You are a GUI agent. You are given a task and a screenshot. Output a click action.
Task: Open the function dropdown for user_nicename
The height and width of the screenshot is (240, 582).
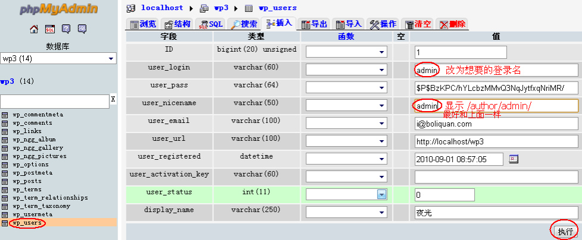[x=346, y=106]
